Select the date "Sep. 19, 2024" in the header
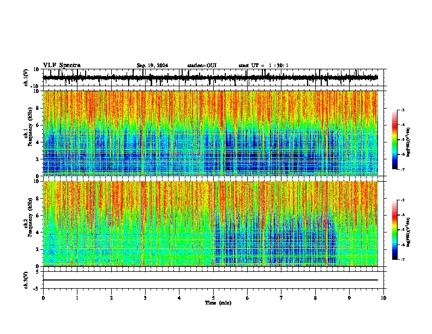The image size is (432, 334). coord(152,65)
